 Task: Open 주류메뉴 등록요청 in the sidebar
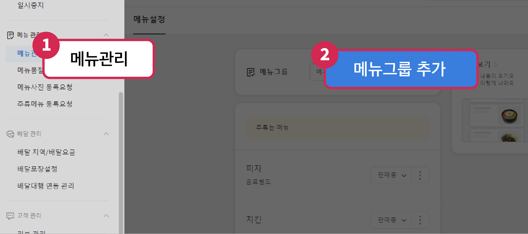(x=45, y=104)
